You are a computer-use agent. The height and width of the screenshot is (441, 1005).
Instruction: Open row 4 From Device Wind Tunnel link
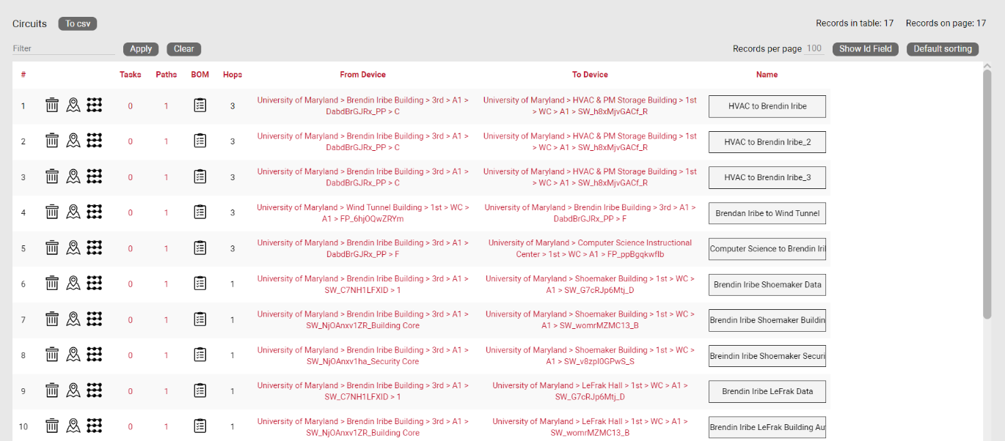(x=362, y=213)
